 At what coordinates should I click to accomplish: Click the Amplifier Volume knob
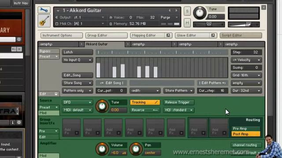pos(102,149)
